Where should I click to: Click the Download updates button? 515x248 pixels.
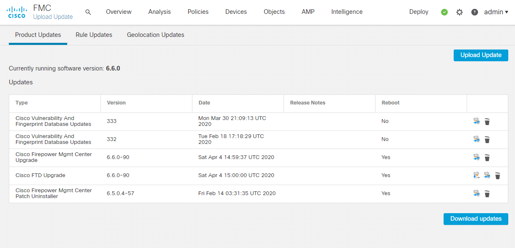coord(476,219)
